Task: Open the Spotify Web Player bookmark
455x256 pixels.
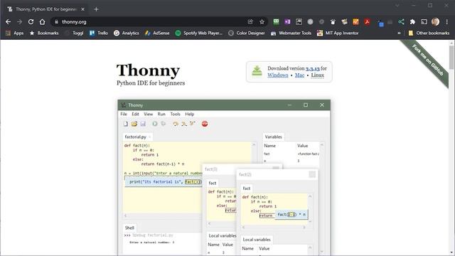Action: [199, 33]
